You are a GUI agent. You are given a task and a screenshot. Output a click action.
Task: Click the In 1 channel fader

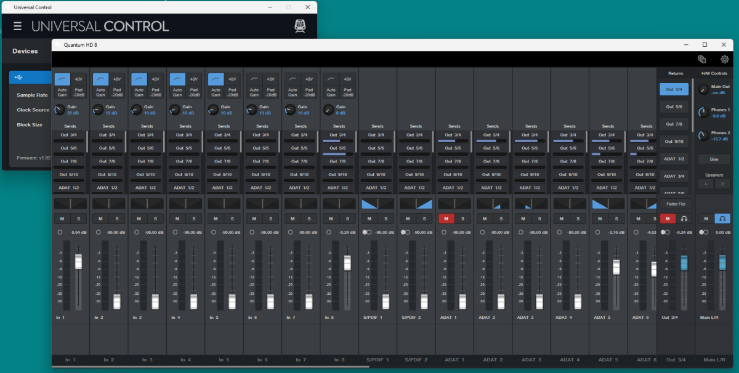[x=78, y=261]
